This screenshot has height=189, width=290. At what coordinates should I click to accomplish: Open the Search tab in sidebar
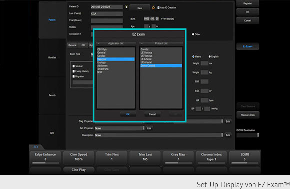(x=52, y=95)
